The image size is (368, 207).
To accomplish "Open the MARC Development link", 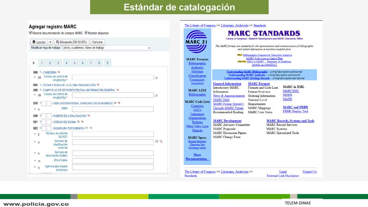I will pos(227,121).
